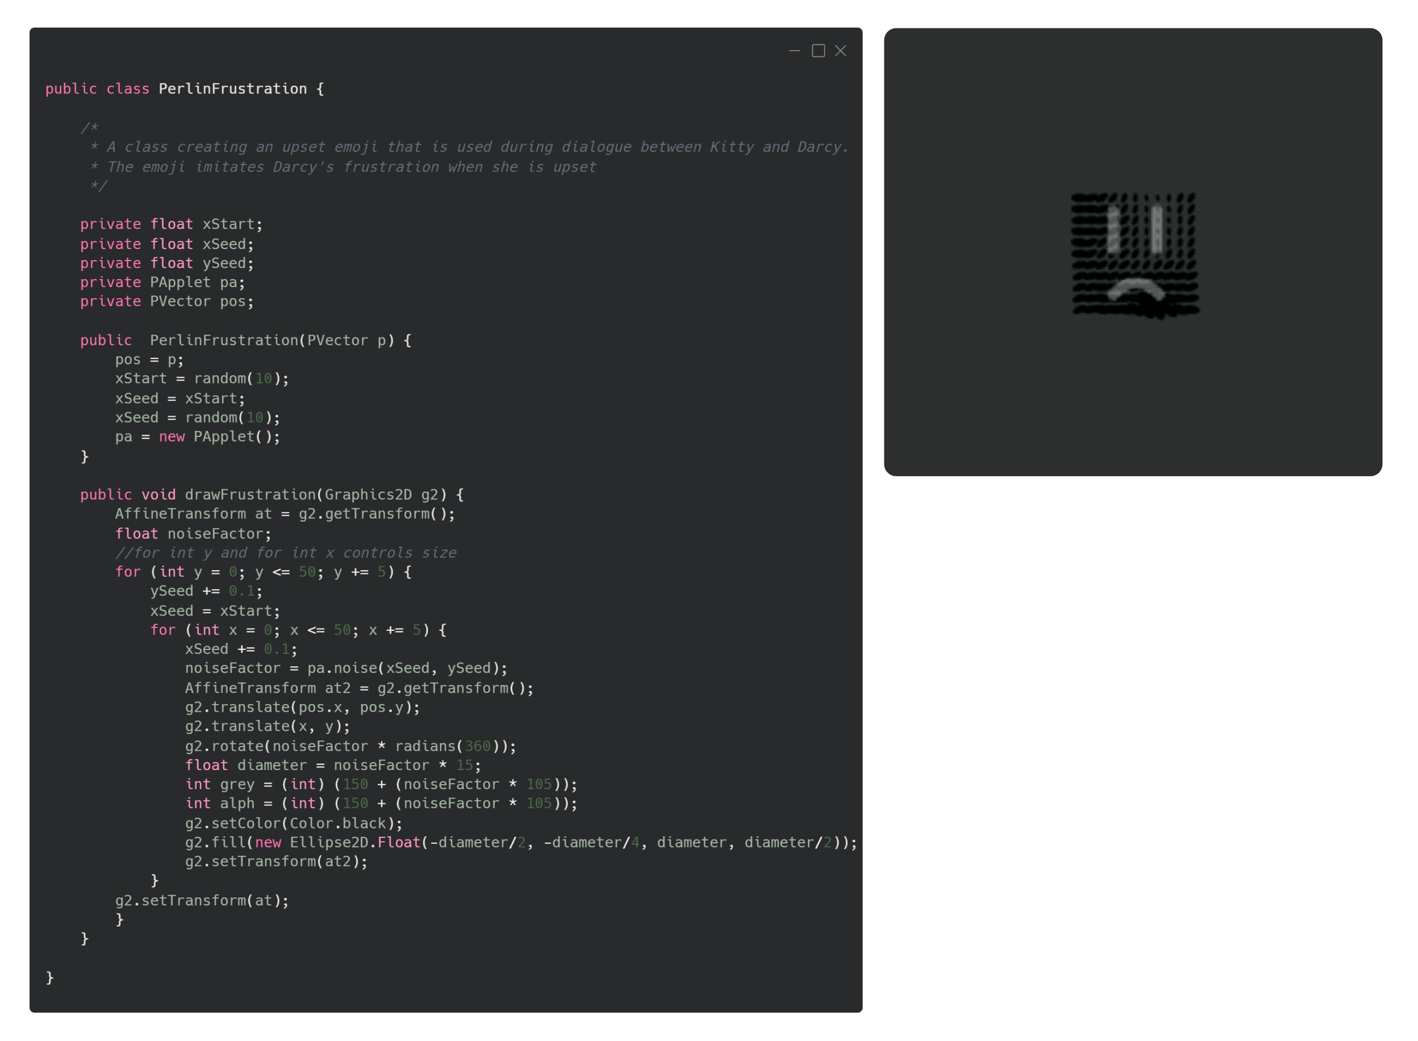This screenshot has height=1041, width=1418.
Task: Close the code window
Action: 840,51
